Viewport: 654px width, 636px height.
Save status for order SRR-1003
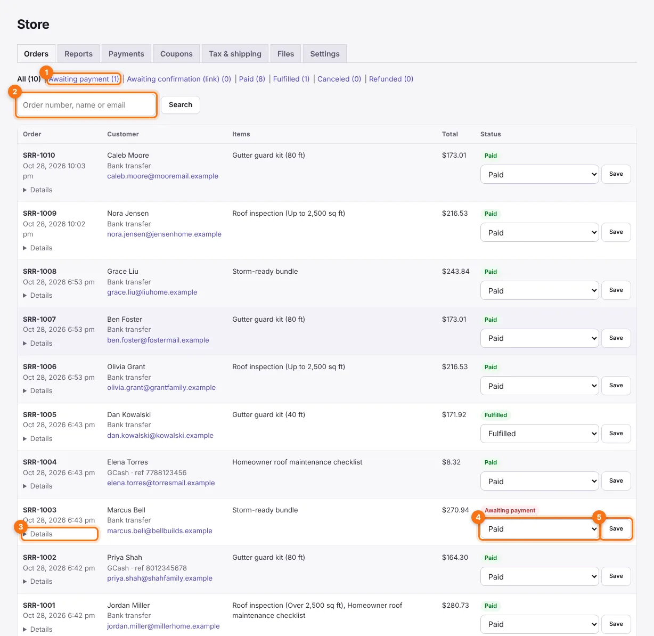coord(616,529)
